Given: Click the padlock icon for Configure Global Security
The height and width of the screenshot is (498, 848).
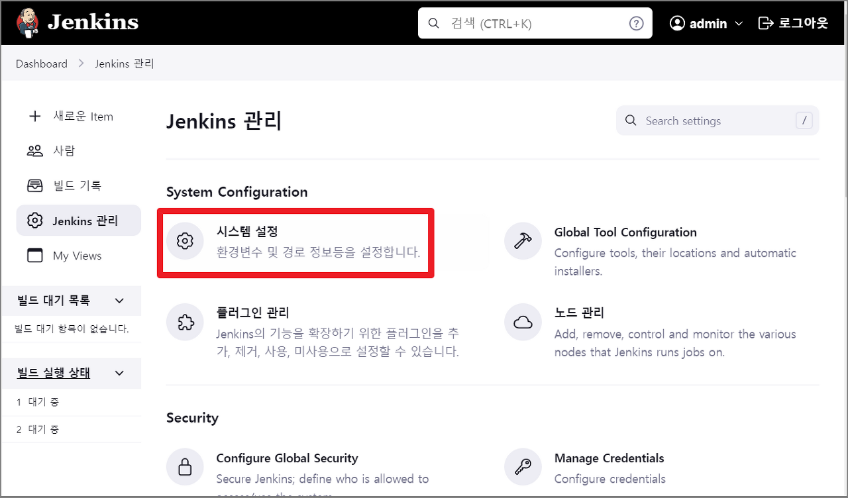Looking at the screenshot, I should [x=185, y=468].
